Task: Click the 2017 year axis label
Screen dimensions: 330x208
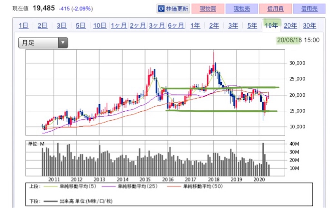Action: tap(190, 180)
